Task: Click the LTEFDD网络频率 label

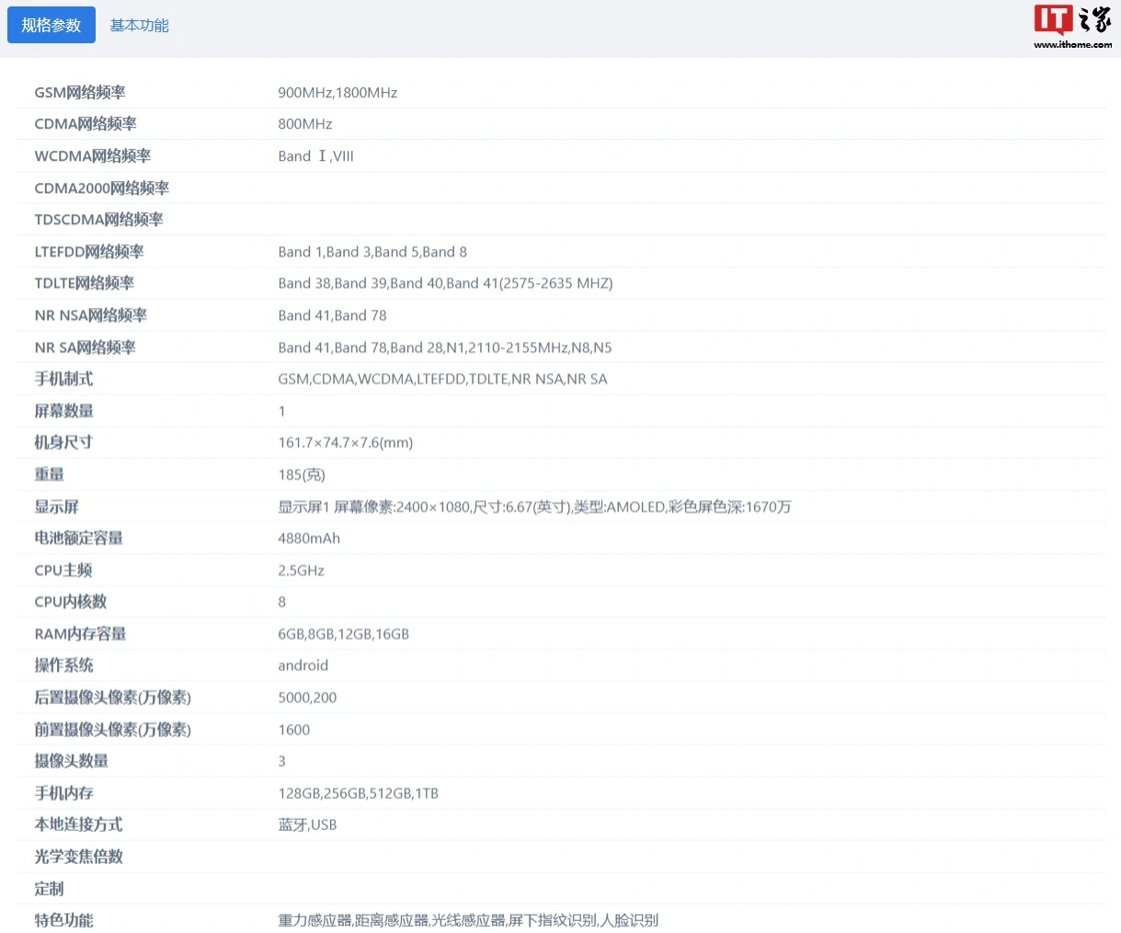Action: pos(89,252)
